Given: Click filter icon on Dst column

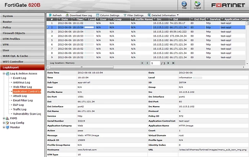Looking at the screenshot, I should click(x=171, y=19).
